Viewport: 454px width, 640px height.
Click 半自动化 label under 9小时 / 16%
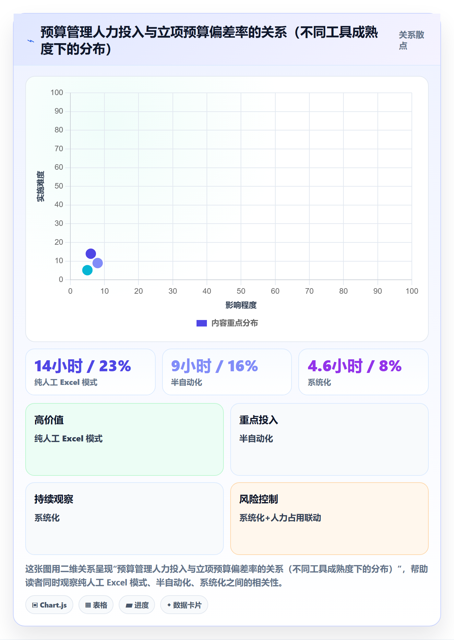pyautogui.click(x=186, y=382)
